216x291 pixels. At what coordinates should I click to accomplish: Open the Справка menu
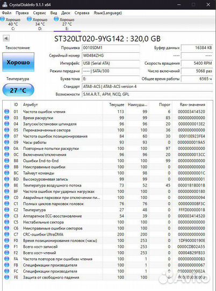tap(82, 13)
